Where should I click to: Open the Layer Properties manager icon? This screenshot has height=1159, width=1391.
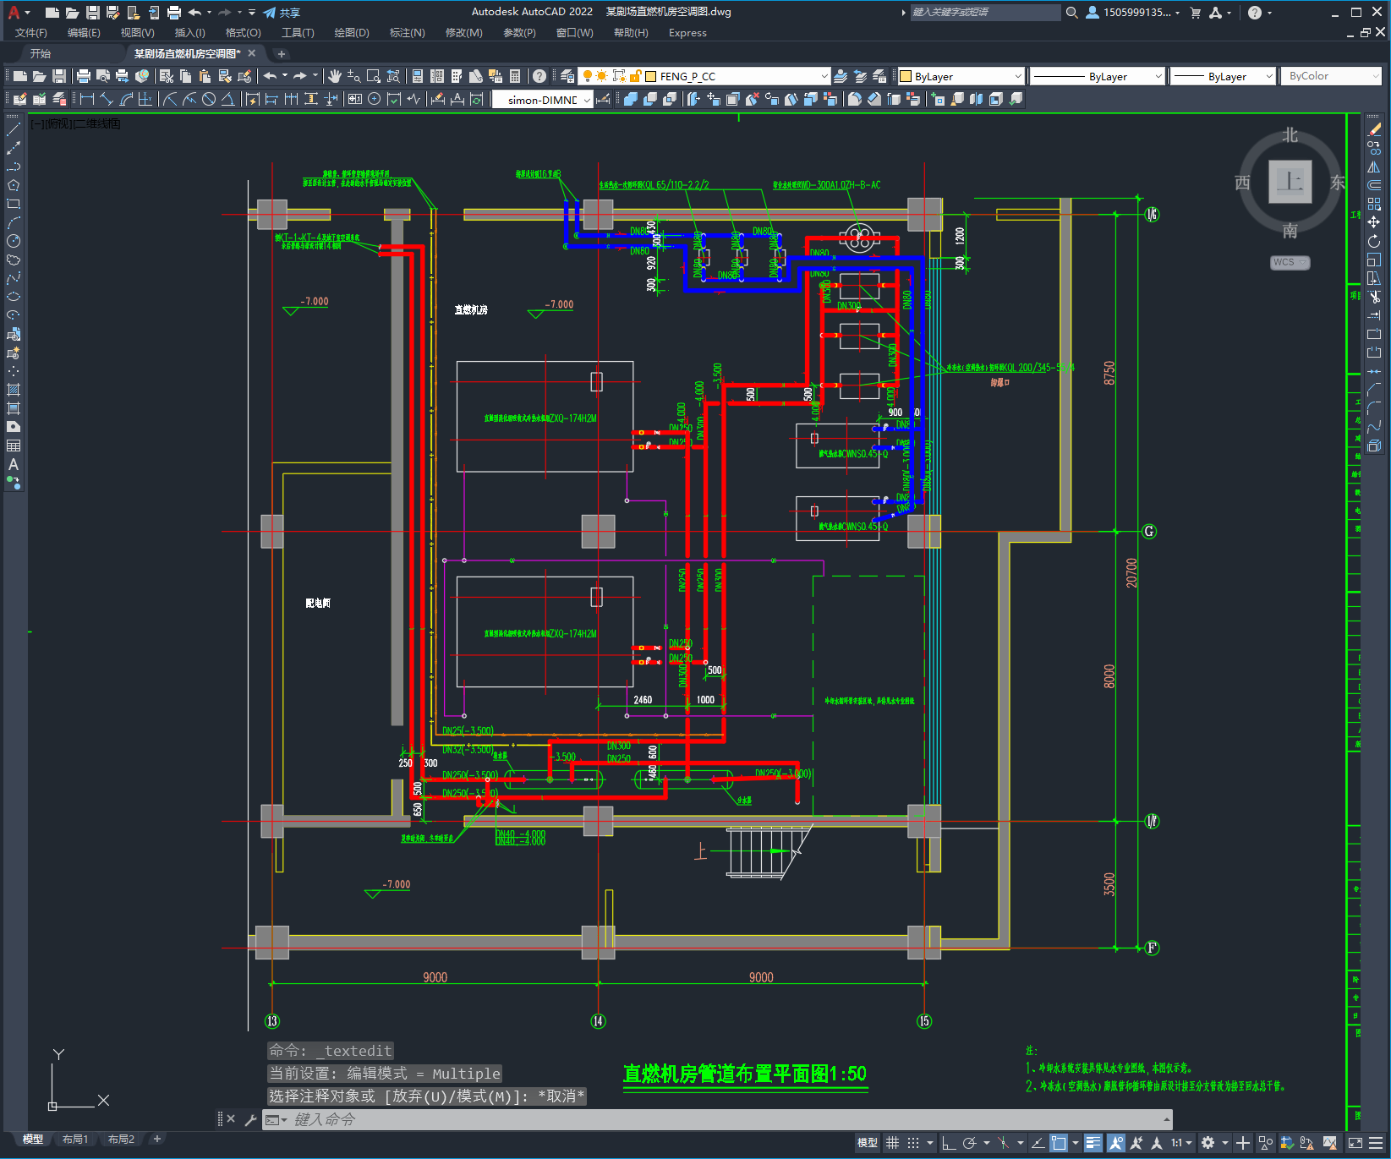coord(567,76)
